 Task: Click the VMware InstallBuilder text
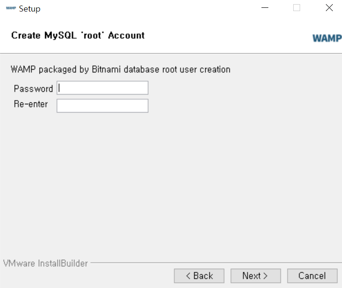[x=46, y=263]
